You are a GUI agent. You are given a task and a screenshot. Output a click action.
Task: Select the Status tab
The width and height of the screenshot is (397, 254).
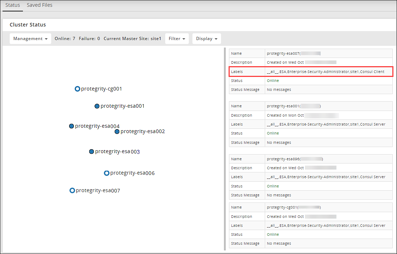[13, 5]
